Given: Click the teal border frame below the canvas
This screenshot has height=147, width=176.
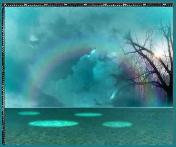Looking at the screenshot, I should (88, 146).
